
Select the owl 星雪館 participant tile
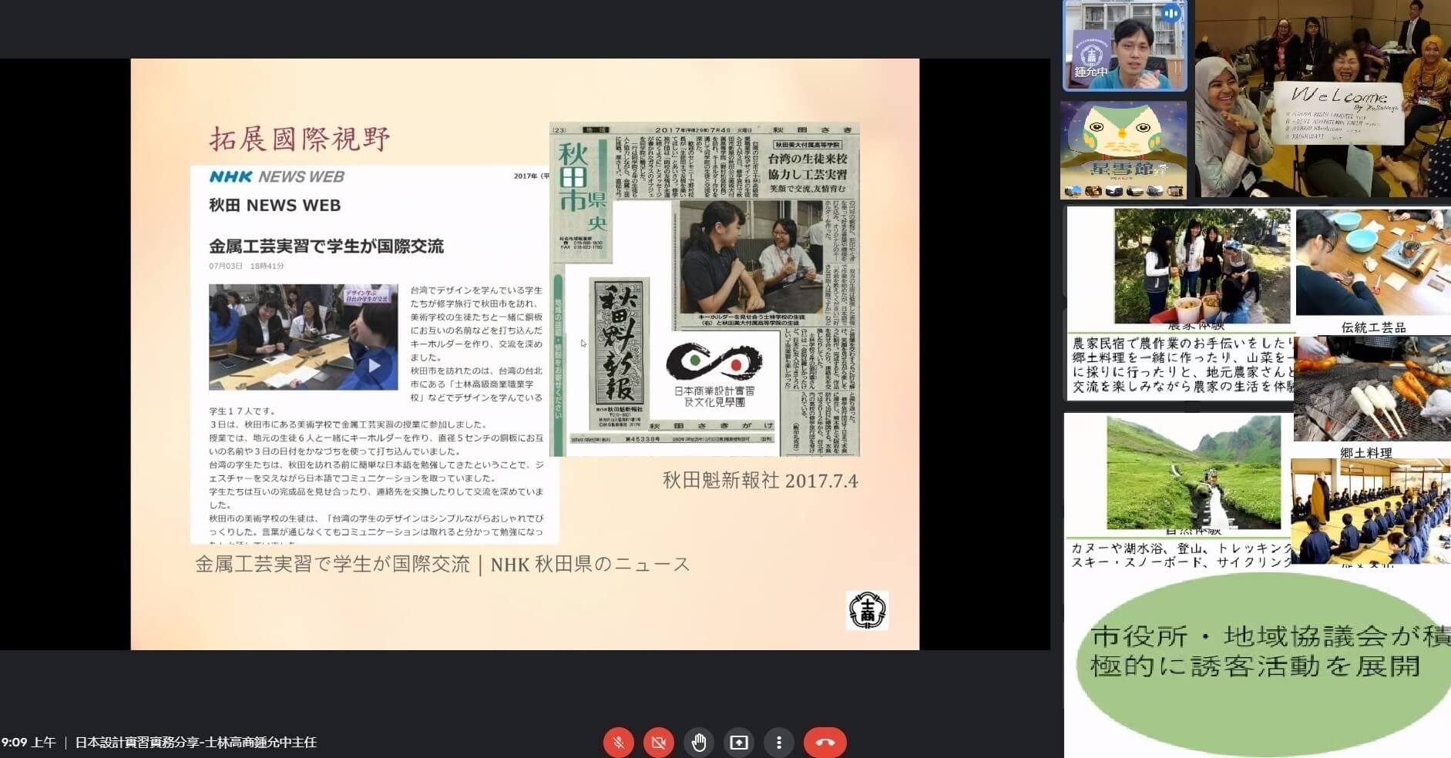(x=1124, y=149)
